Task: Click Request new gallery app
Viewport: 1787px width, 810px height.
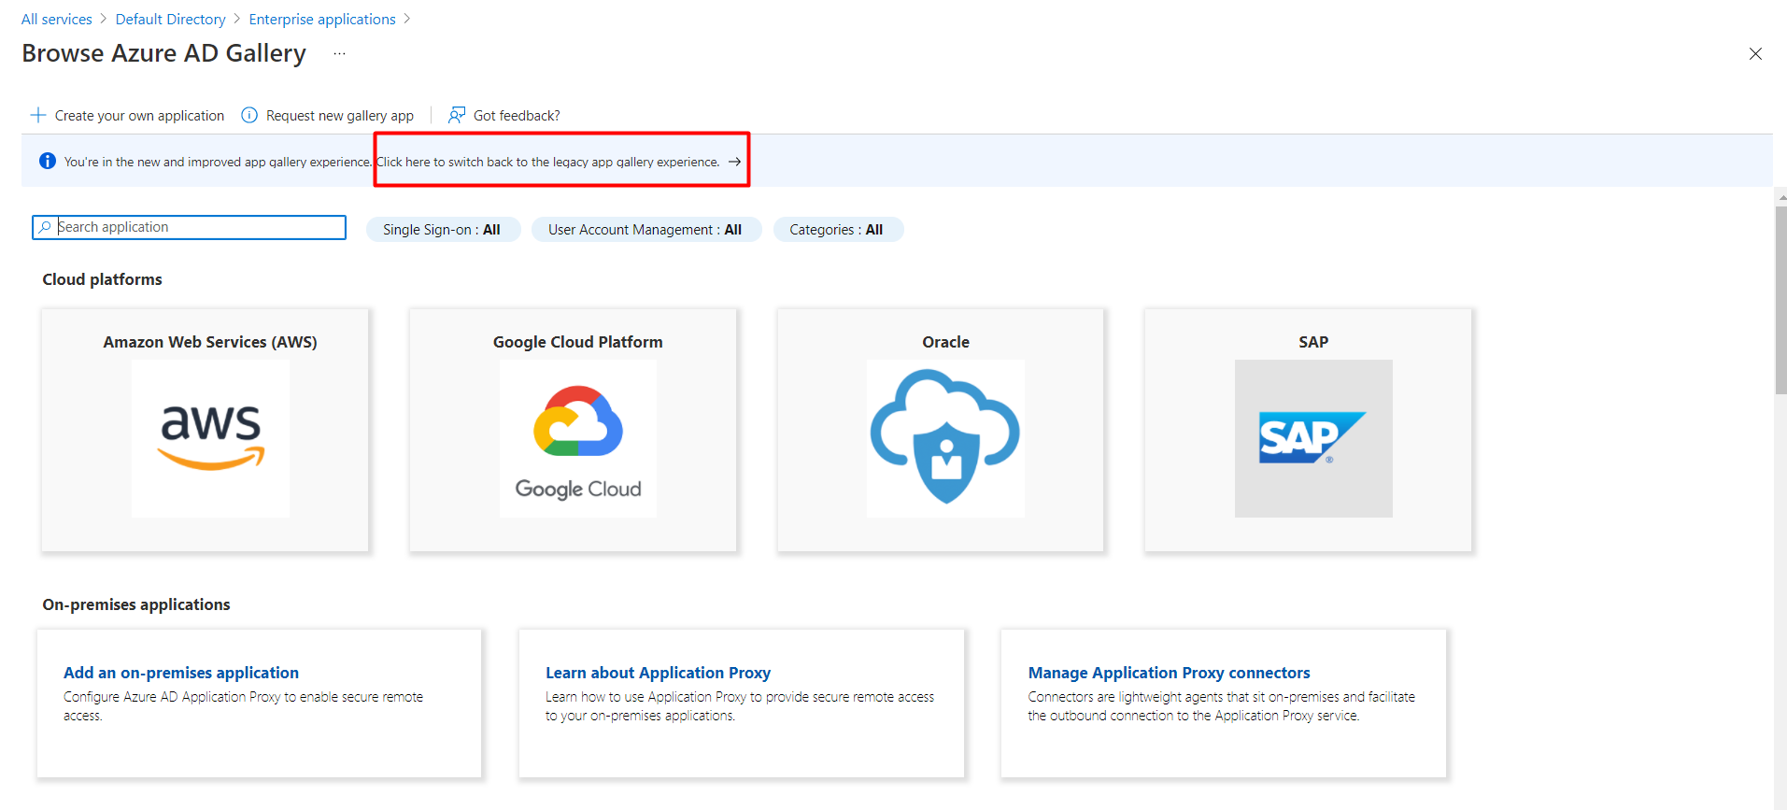Action: 340,116
